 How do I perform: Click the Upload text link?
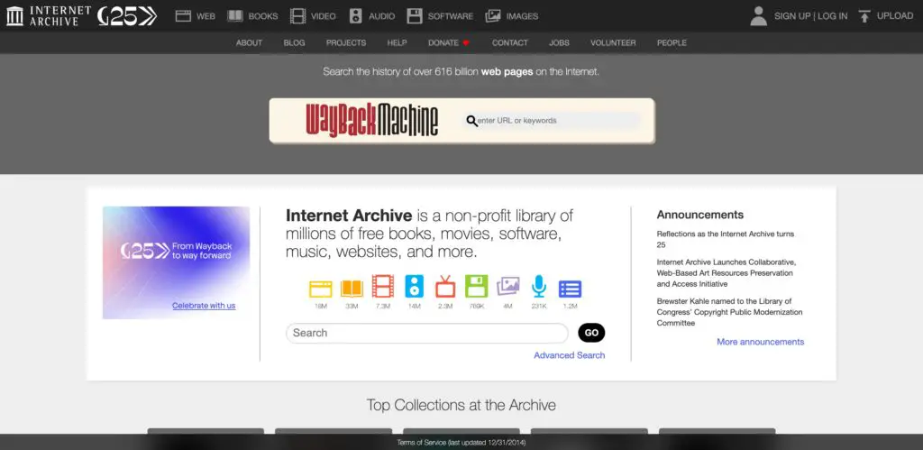click(x=895, y=16)
